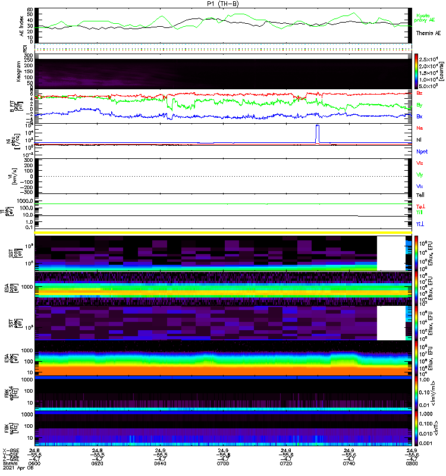The width and height of the screenshot is (446, 476).
Task: Click the 0640 time tick label
Action: pos(160,464)
